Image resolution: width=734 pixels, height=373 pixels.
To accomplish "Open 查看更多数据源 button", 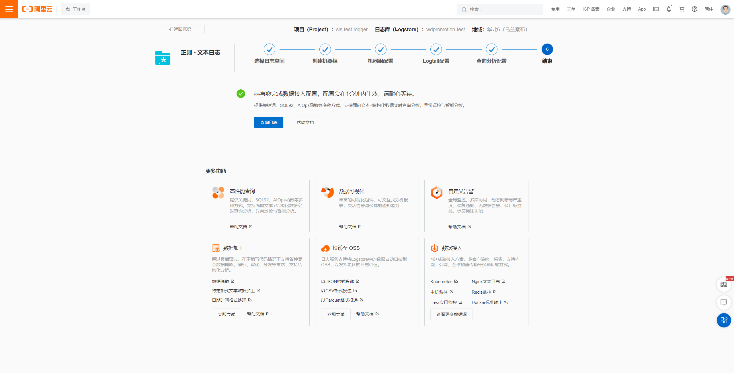I will tap(451, 314).
